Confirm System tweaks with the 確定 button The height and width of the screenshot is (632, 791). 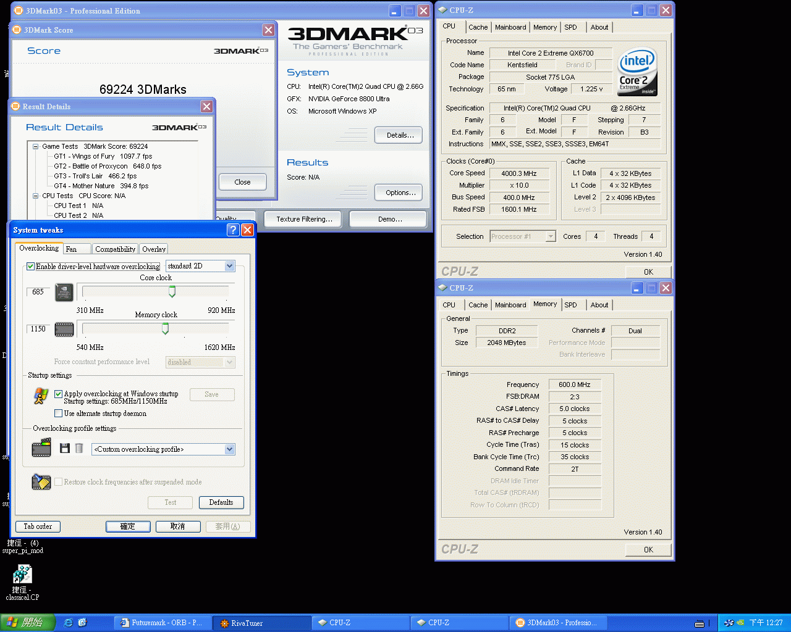coord(128,526)
